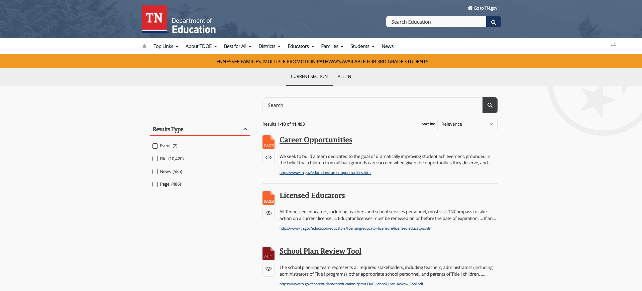Click the header search magnifier button

coord(494,22)
